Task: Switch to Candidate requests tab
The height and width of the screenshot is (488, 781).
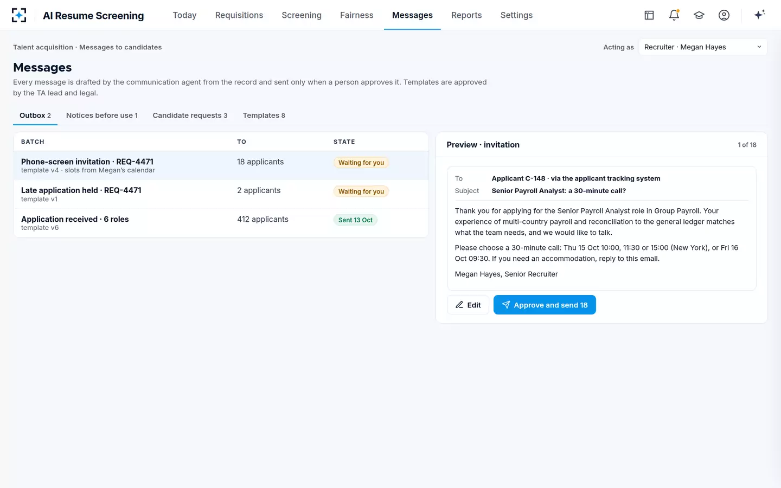Action: point(190,115)
